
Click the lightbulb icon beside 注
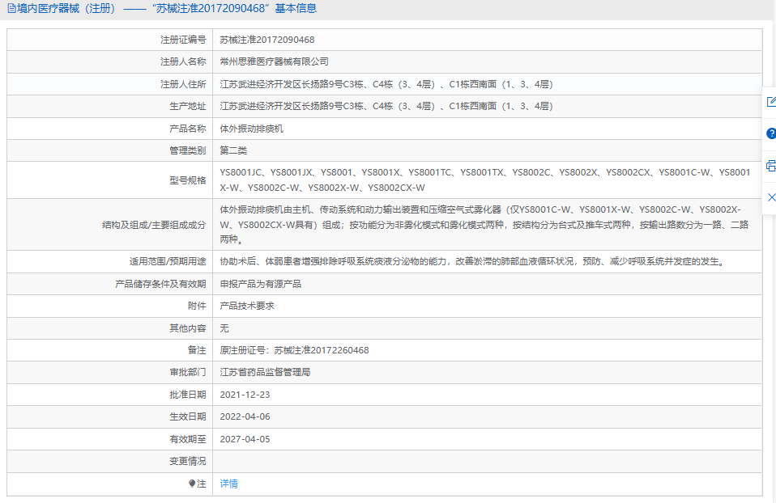pyautogui.click(x=192, y=484)
